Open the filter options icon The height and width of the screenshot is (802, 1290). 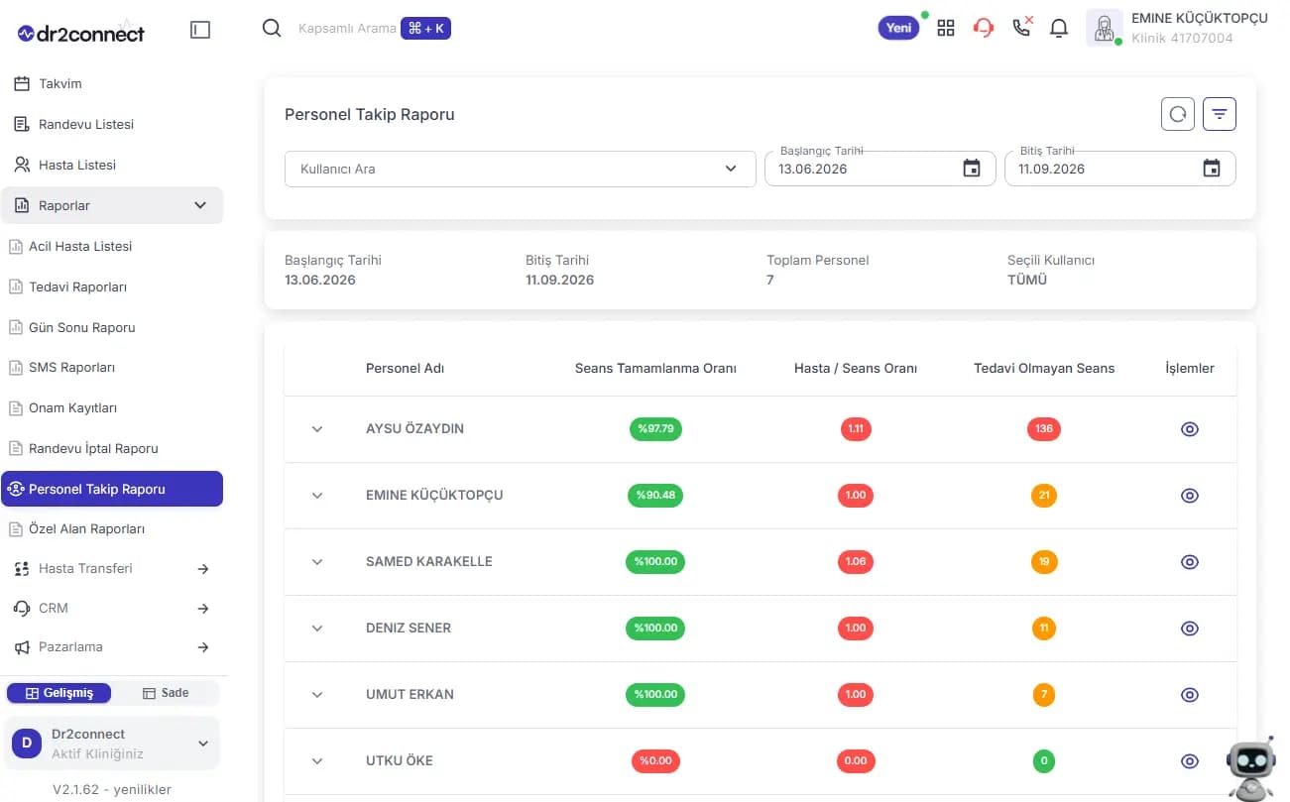(x=1220, y=114)
